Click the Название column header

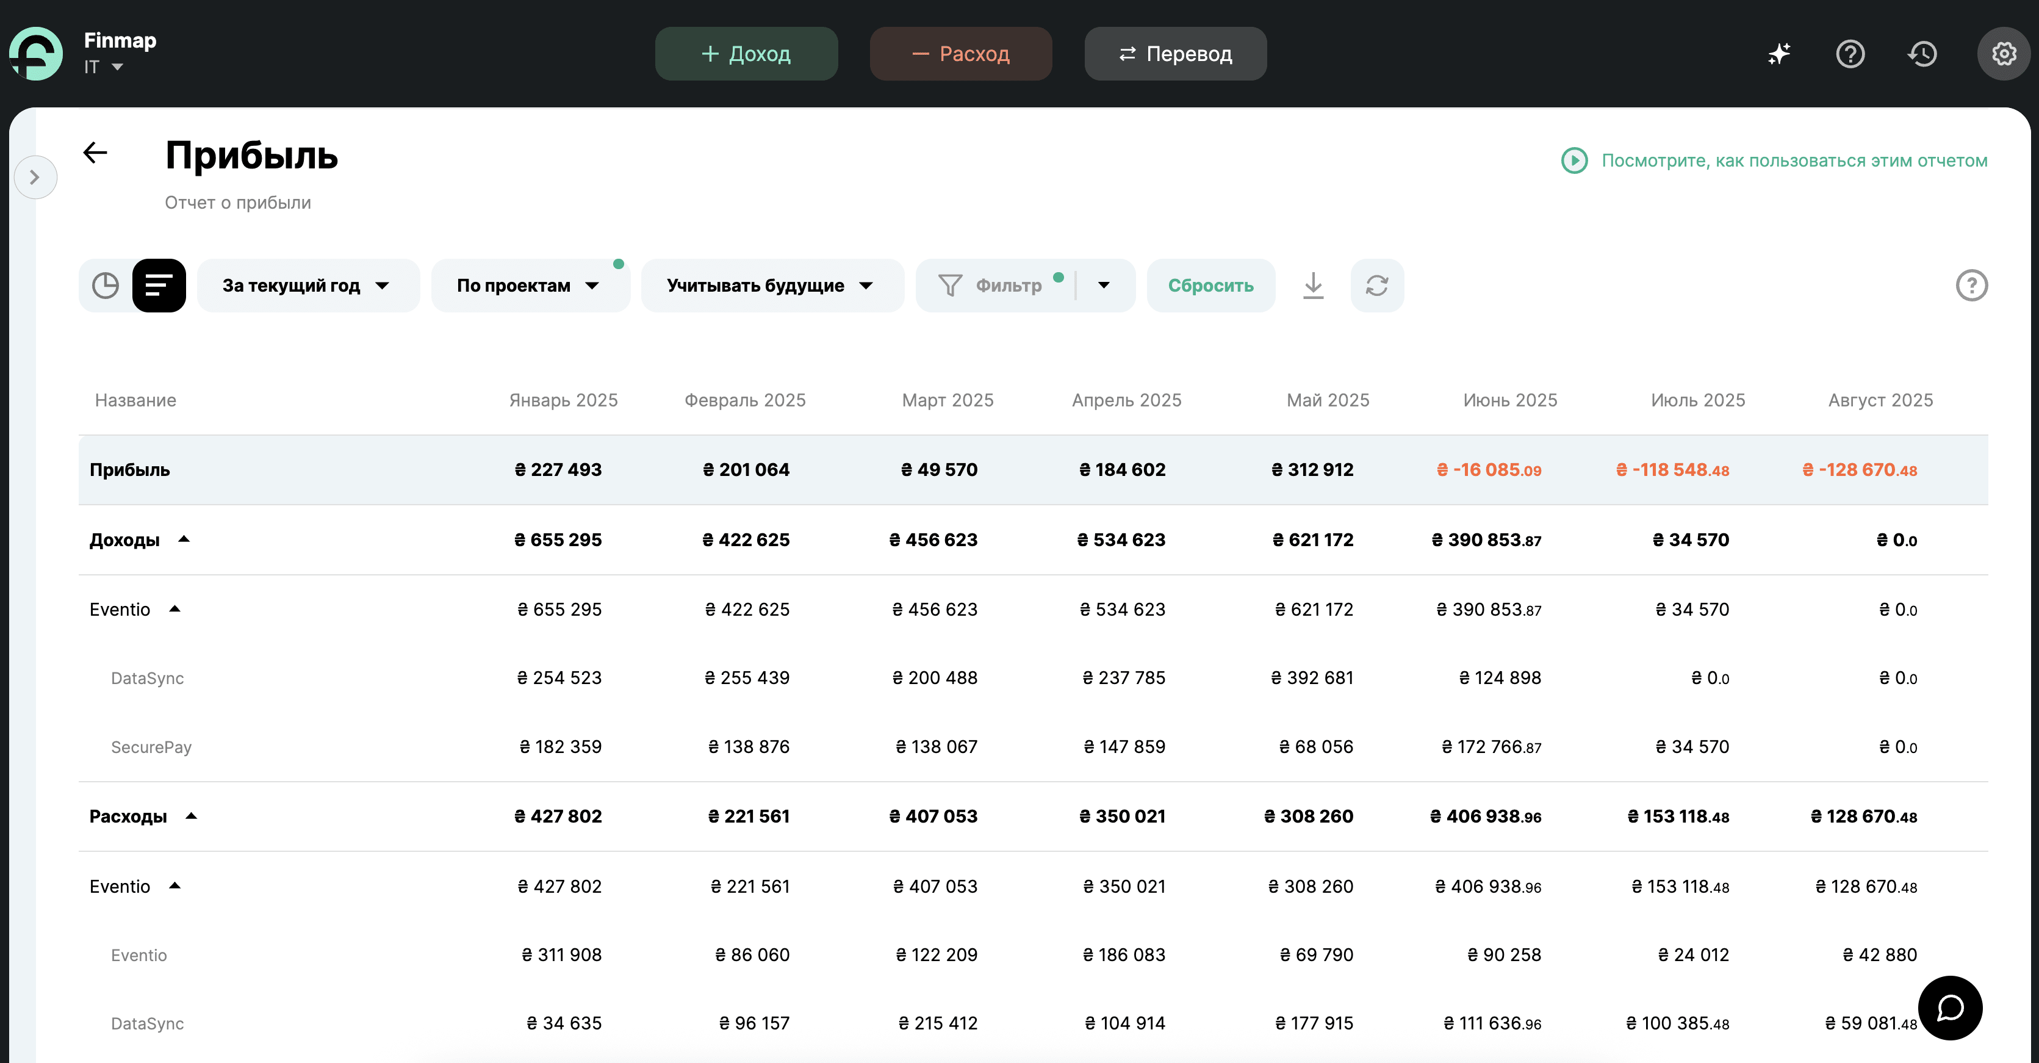coord(135,400)
